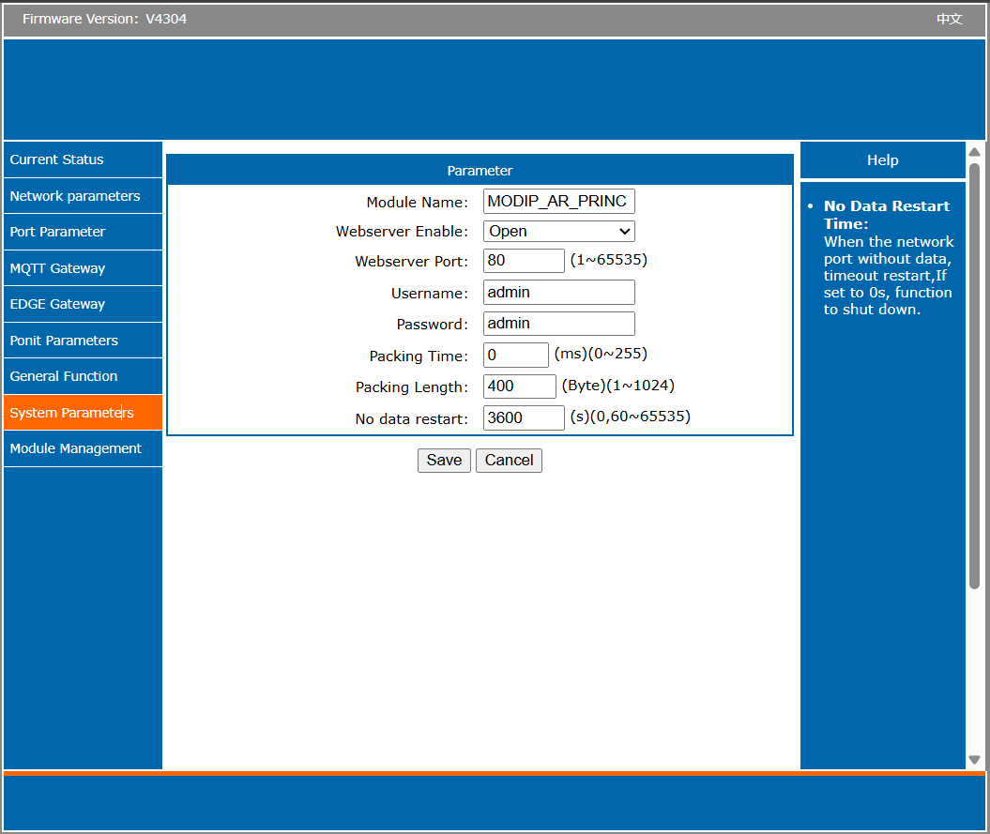The image size is (990, 834).
Task: Click the Packing Time field
Action: (x=515, y=355)
